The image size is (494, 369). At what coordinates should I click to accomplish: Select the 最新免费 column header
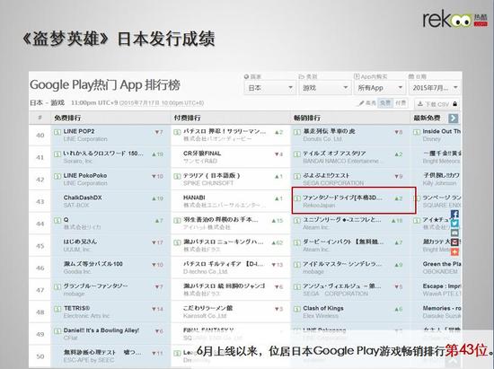(427, 118)
